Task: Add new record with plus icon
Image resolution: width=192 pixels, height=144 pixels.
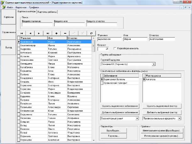Action: click(56, 33)
